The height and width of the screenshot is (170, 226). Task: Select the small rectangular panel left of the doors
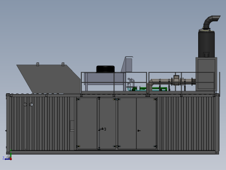(72, 126)
